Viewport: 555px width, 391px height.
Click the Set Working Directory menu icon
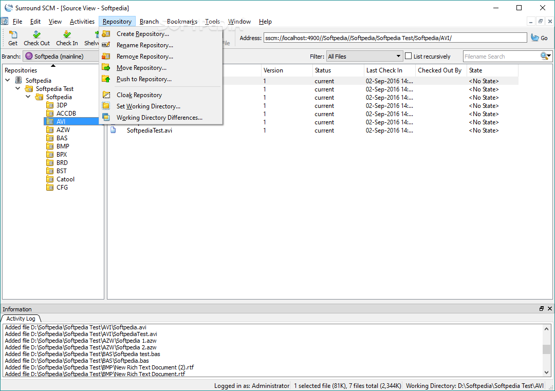point(106,106)
